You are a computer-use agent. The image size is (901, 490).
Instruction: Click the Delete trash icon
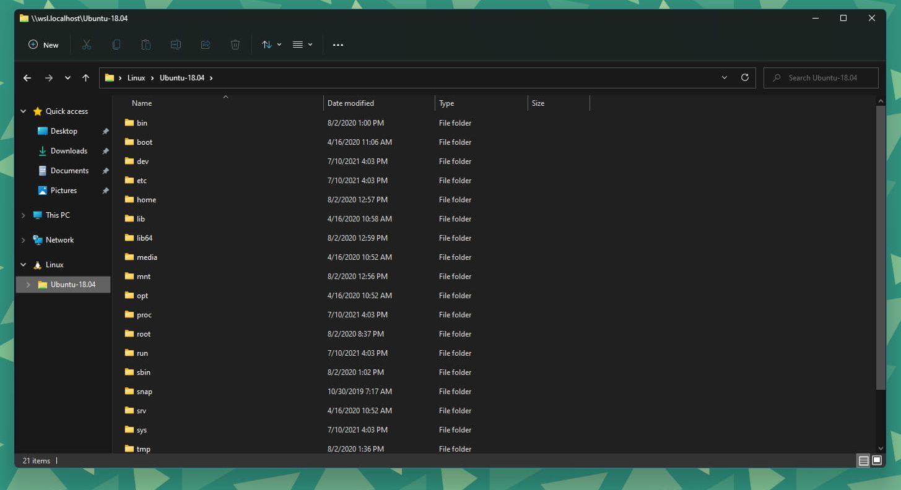235,45
